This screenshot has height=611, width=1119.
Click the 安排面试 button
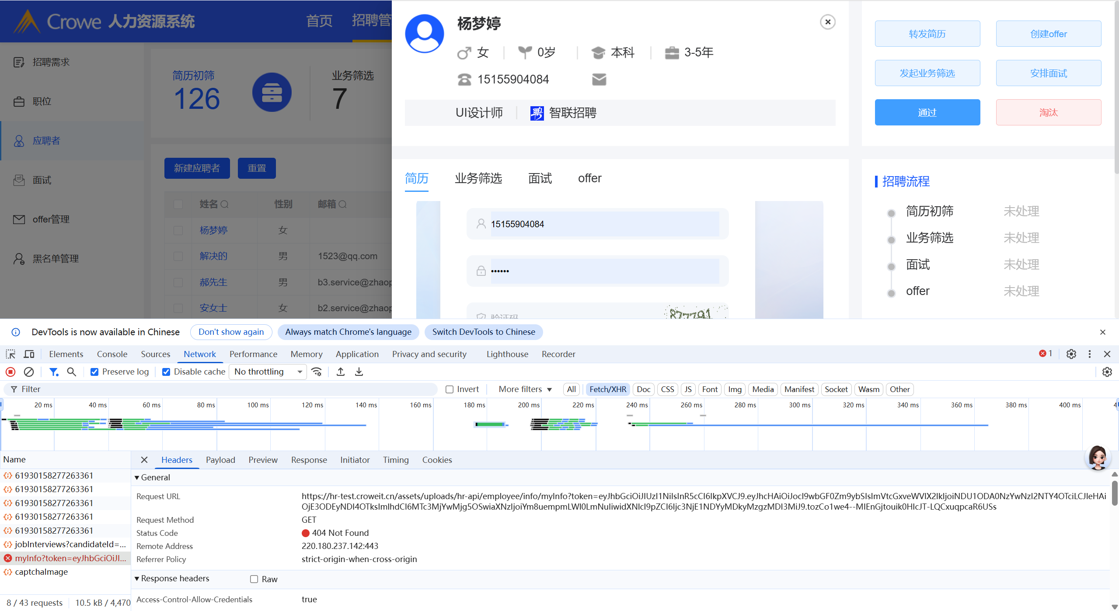(1048, 73)
